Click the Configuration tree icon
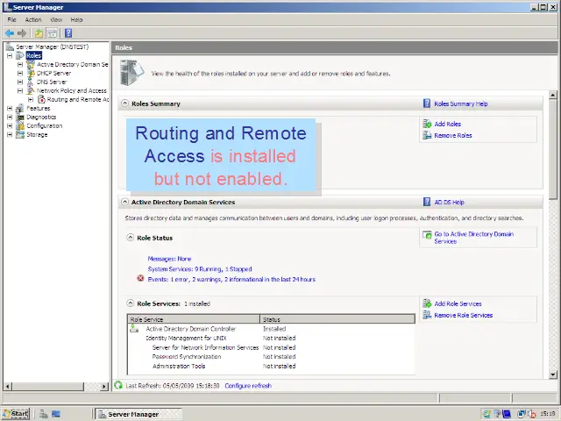The image size is (561, 421). coord(20,125)
